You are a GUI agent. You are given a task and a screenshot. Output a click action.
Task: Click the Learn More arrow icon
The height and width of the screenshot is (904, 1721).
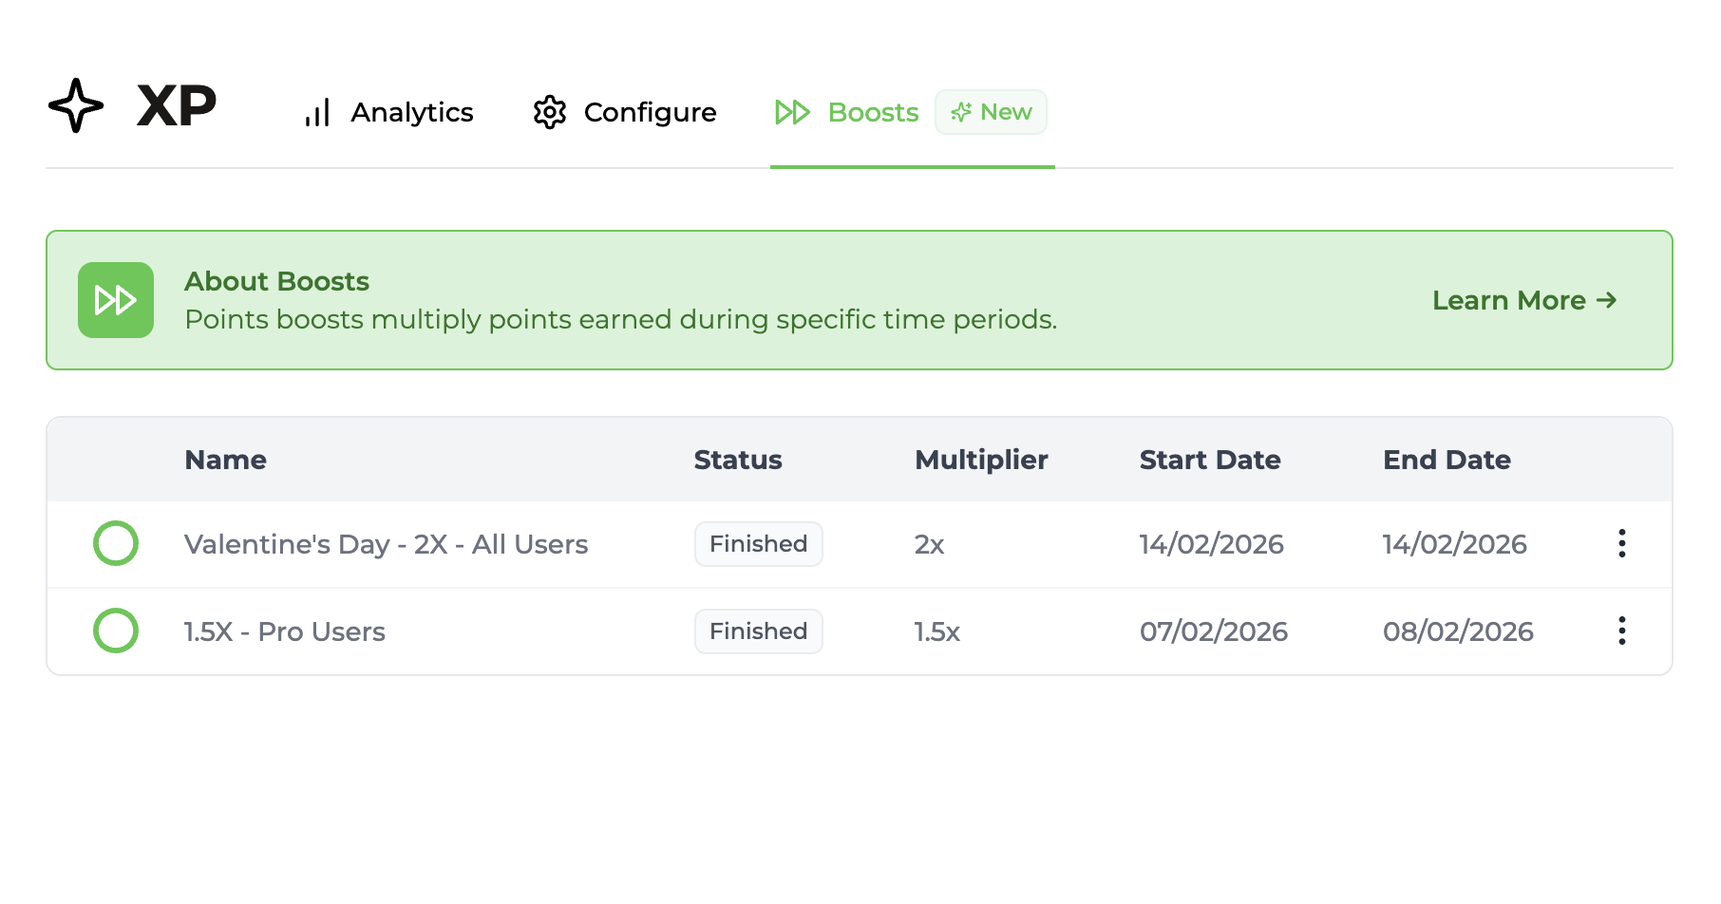coord(1606,300)
